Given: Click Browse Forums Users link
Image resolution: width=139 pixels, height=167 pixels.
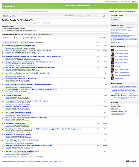Looking at the screenshot, I should [116, 21].
